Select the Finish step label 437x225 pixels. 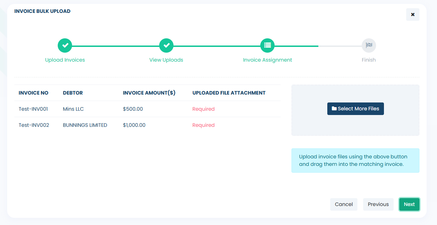369,60
